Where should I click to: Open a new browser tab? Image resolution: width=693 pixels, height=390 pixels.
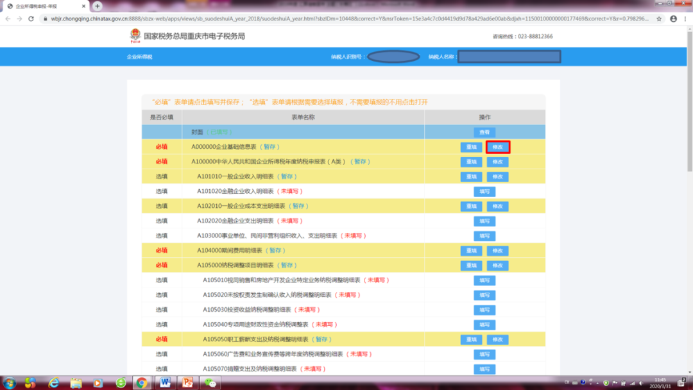pyautogui.click(x=98, y=6)
